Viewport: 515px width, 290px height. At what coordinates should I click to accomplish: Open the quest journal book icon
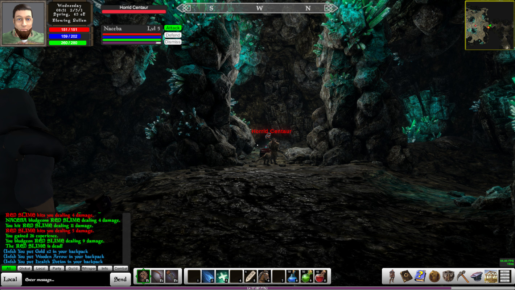[x=406, y=276]
